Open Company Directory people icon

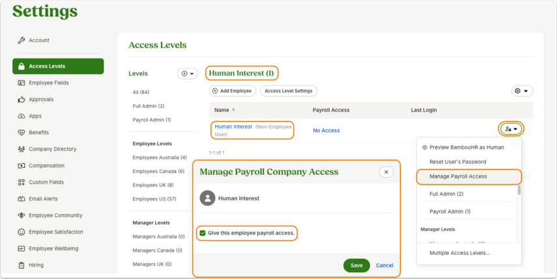pyautogui.click(x=21, y=149)
